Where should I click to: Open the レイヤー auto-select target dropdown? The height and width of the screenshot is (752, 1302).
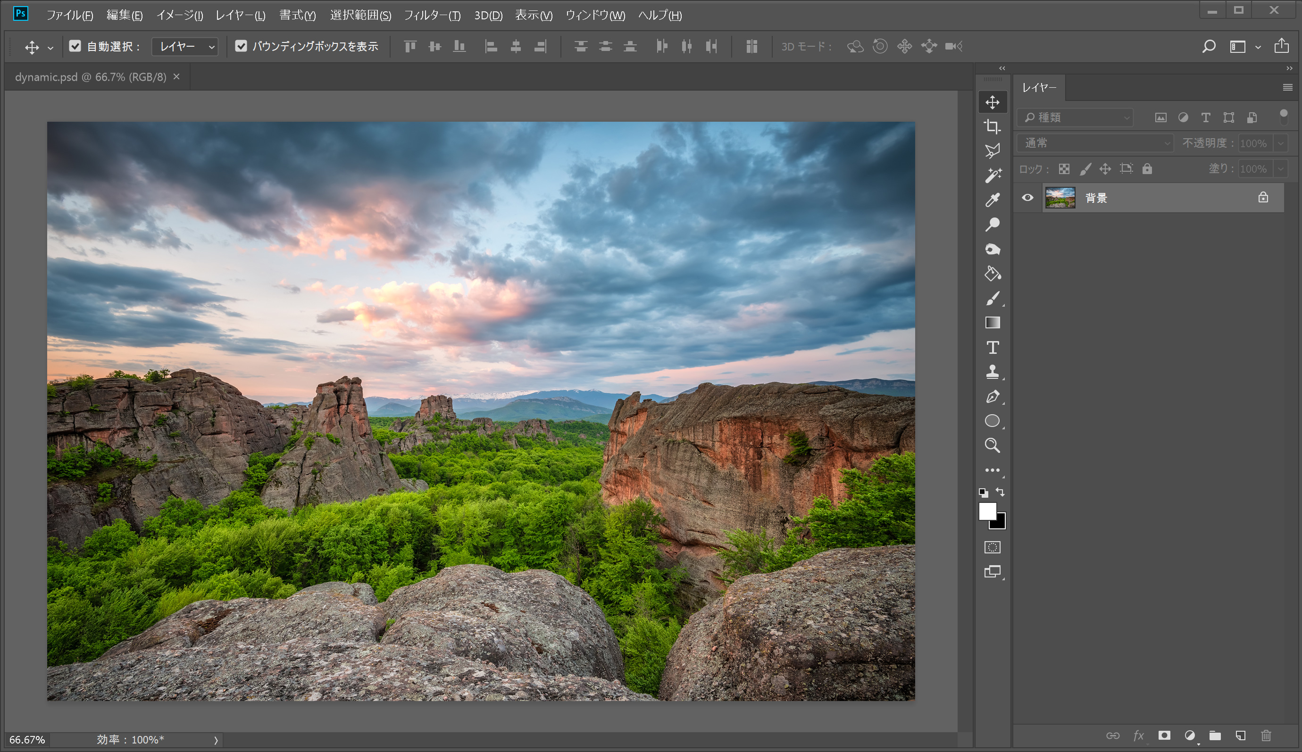pyautogui.click(x=185, y=47)
